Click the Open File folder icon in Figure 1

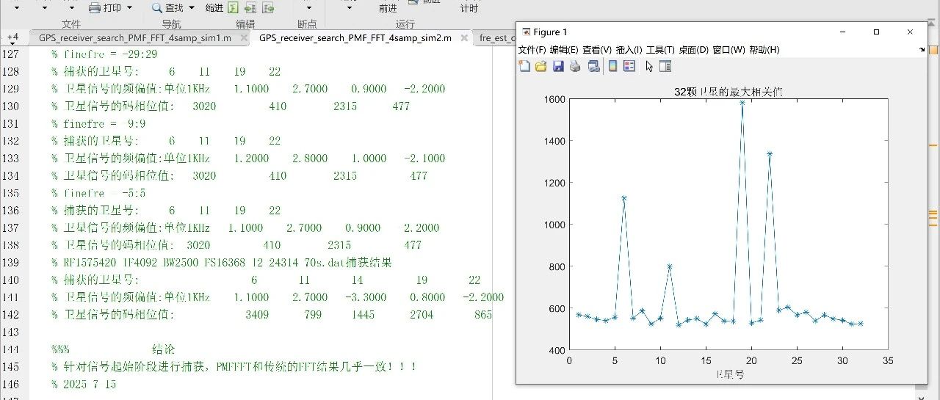coord(541,67)
